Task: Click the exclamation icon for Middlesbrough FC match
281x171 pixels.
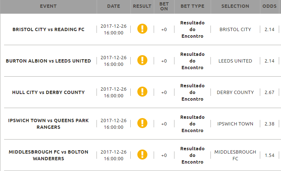Action: [x=142, y=155]
